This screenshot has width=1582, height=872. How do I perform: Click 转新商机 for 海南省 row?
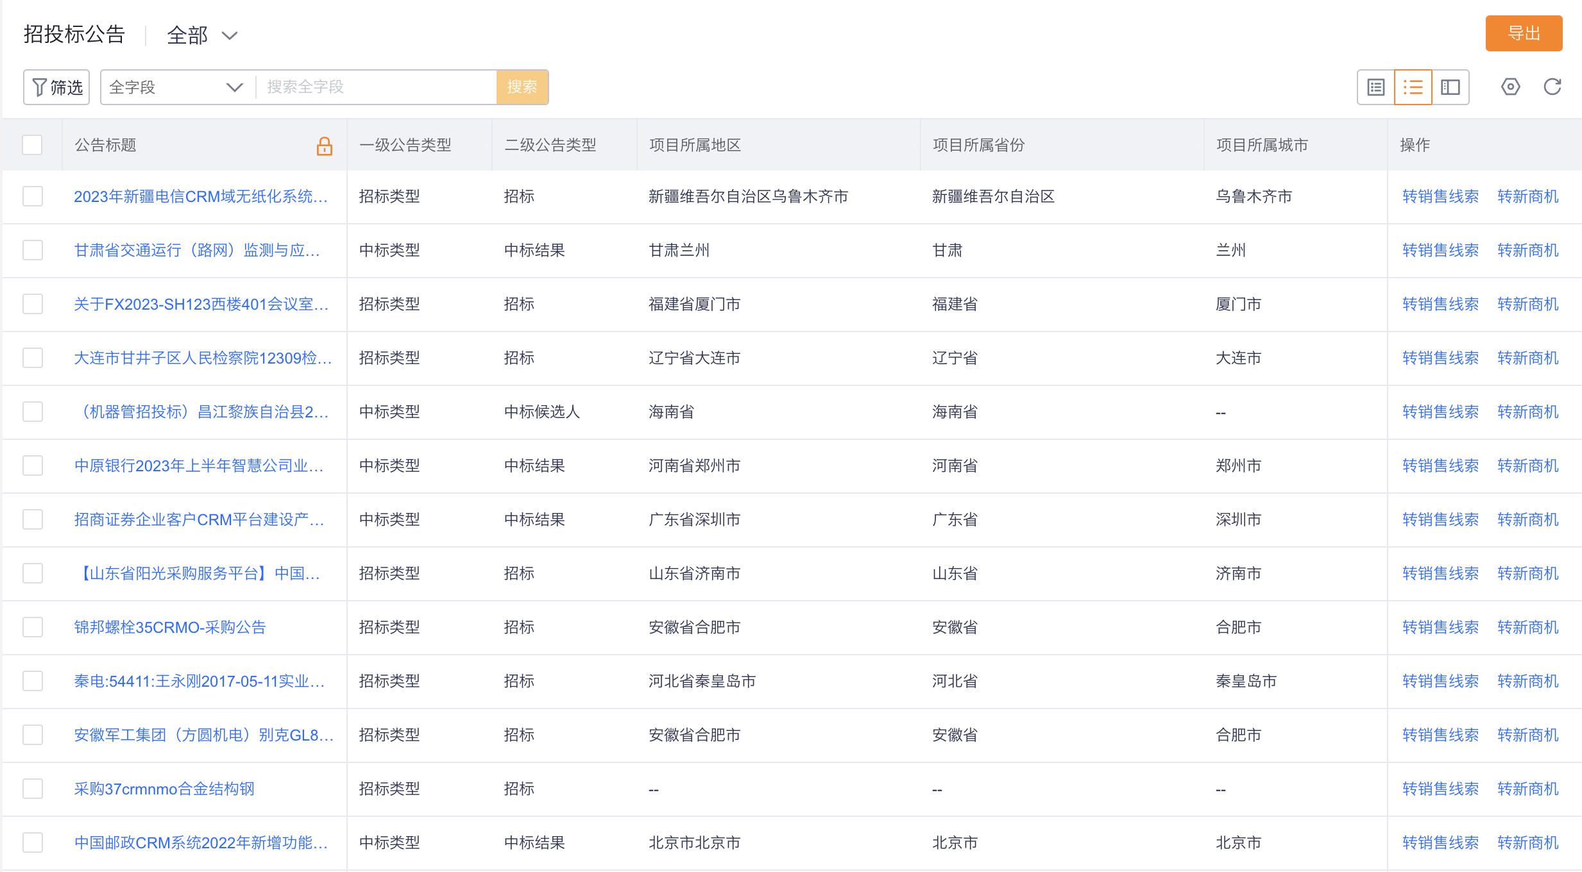tap(1527, 412)
